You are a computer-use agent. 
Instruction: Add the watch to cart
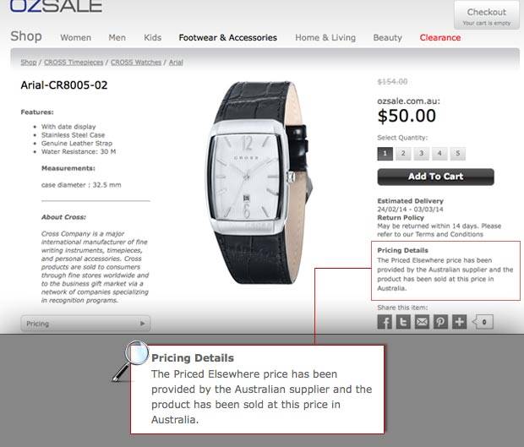pos(436,177)
